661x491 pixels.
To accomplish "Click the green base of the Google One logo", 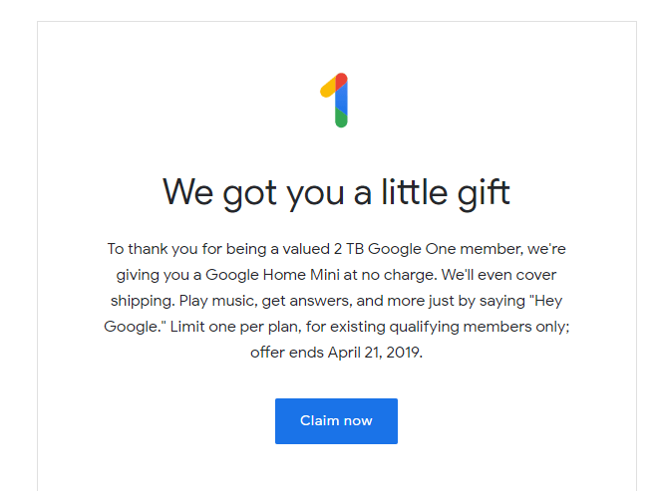I will [341, 118].
